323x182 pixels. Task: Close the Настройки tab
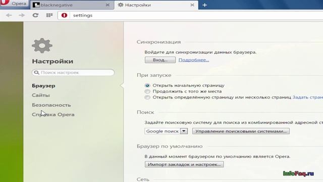[x=192, y=5]
